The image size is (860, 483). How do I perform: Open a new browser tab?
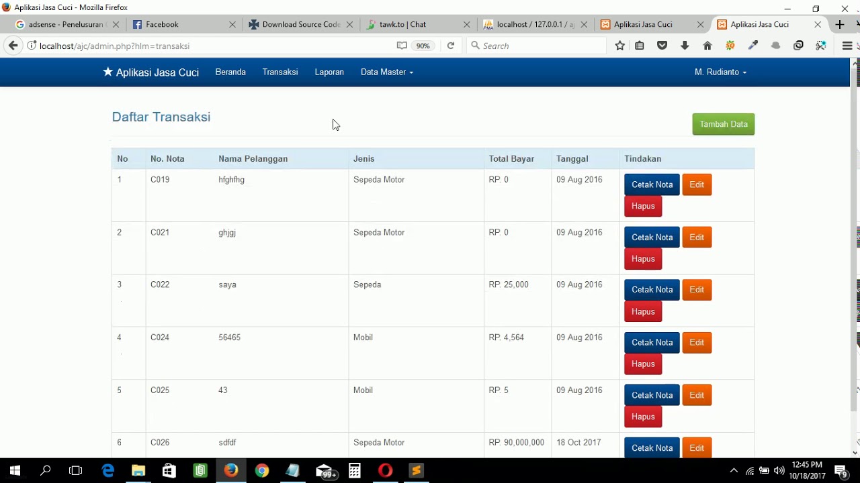840,24
